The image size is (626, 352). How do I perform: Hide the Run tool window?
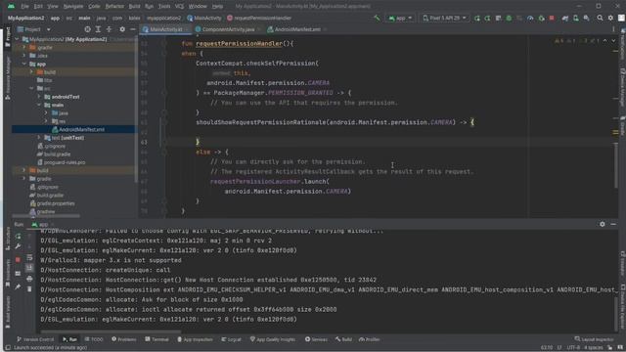613,224
